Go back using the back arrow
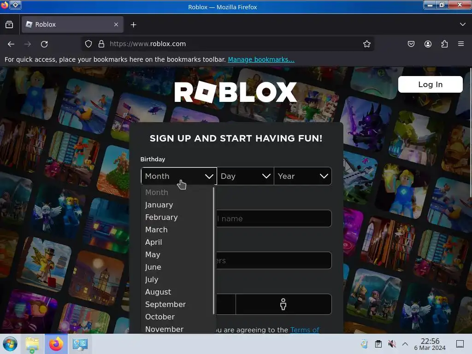Image resolution: width=472 pixels, height=354 pixels. [x=11, y=44]
